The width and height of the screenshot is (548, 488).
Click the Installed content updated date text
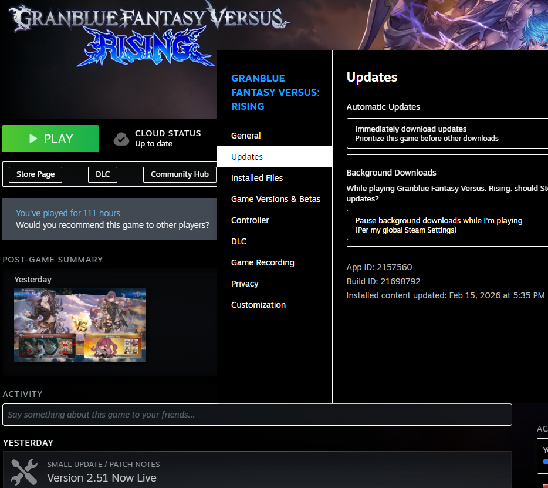pyautogui.click(x=445, y=295)
